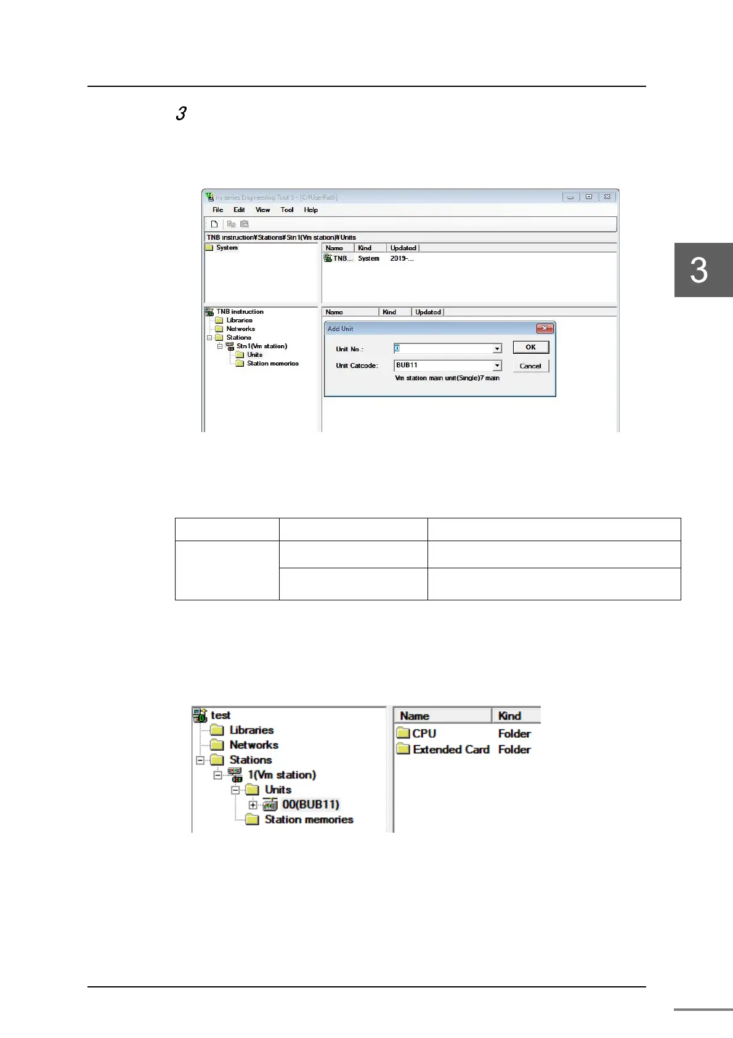The width and height of the screenshot is (733, 1038).
Task: Click 'Vm station main unit(Single)7 main' description
Action: click(x=447, y=378)
